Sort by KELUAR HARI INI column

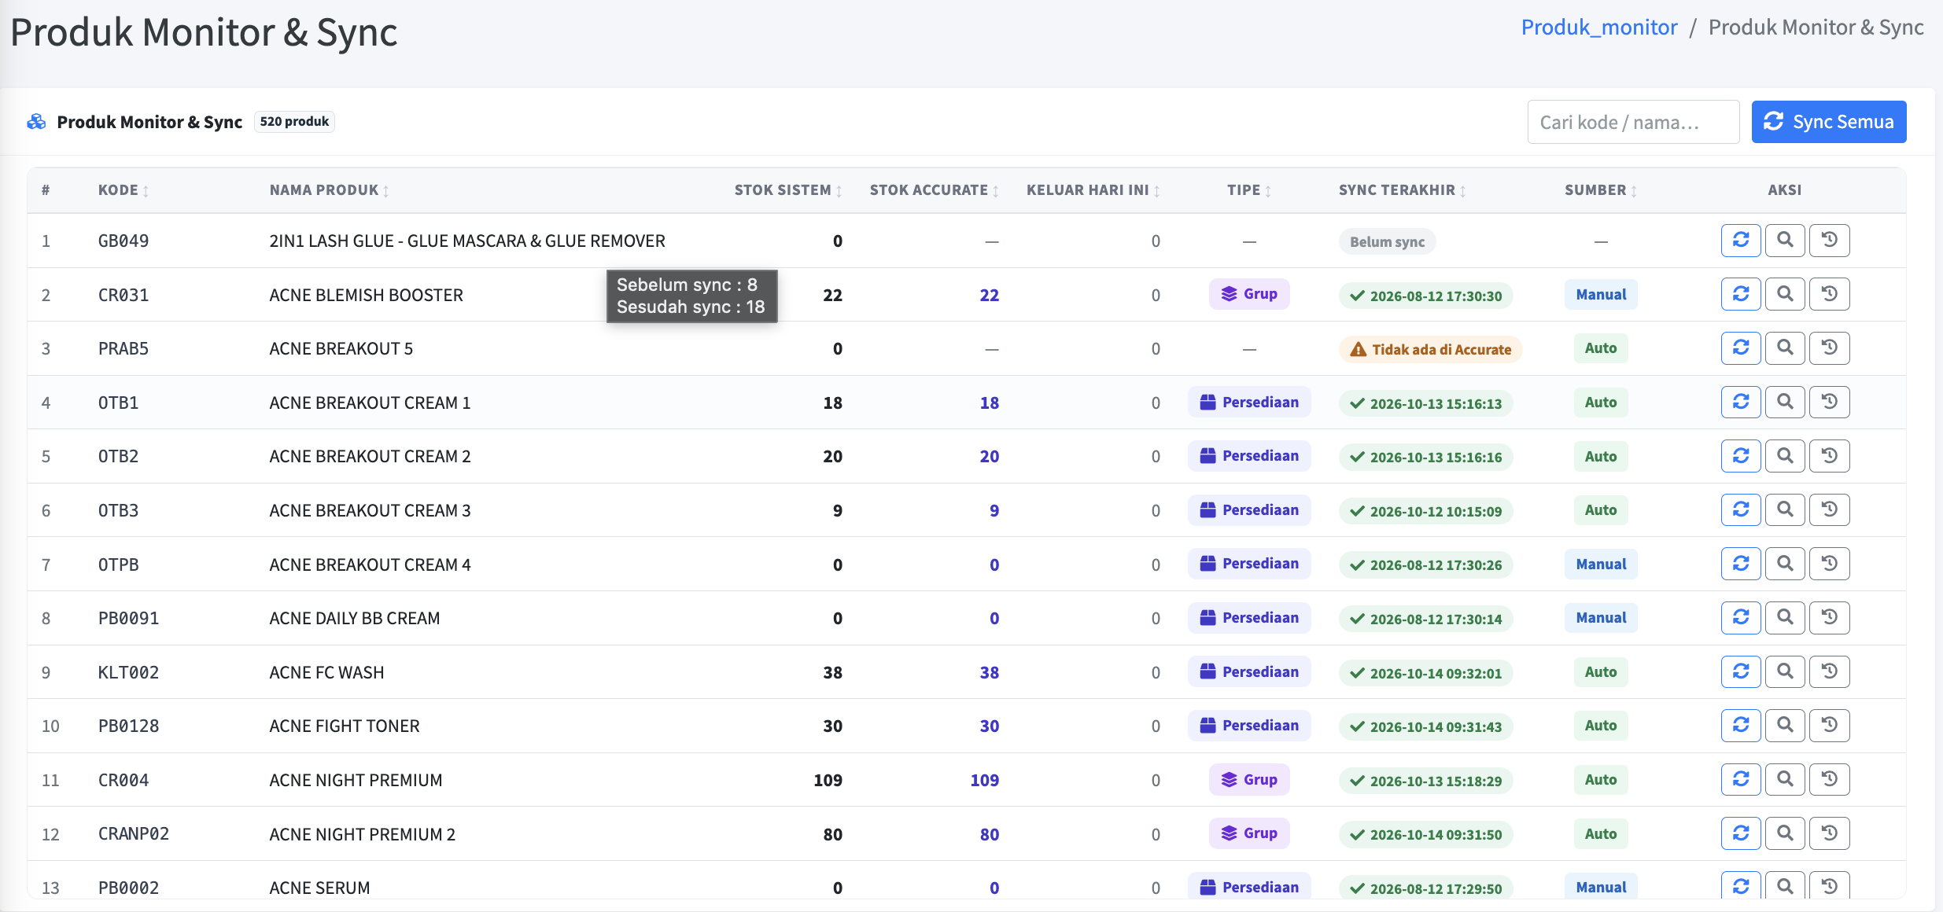click(x=1093, y=190)
